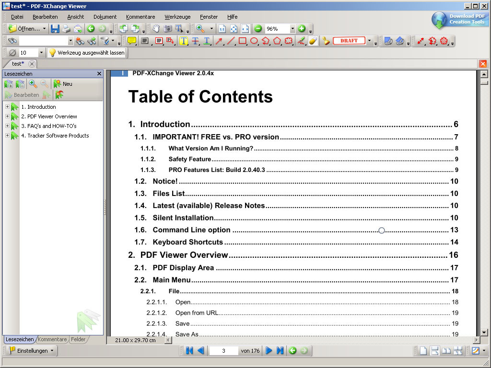Expand the '2. PDF Viewer Overview' bookmark

pyautogui.click(x=7, y=116)
